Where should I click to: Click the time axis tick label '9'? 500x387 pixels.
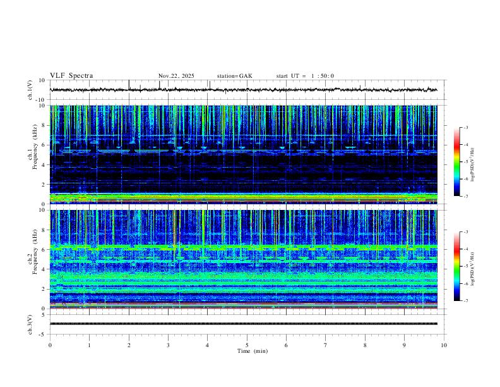coord(404,345)
